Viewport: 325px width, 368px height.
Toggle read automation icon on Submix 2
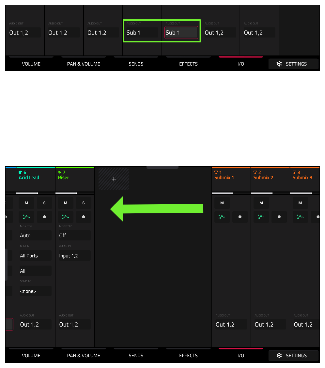pos(261,217)
